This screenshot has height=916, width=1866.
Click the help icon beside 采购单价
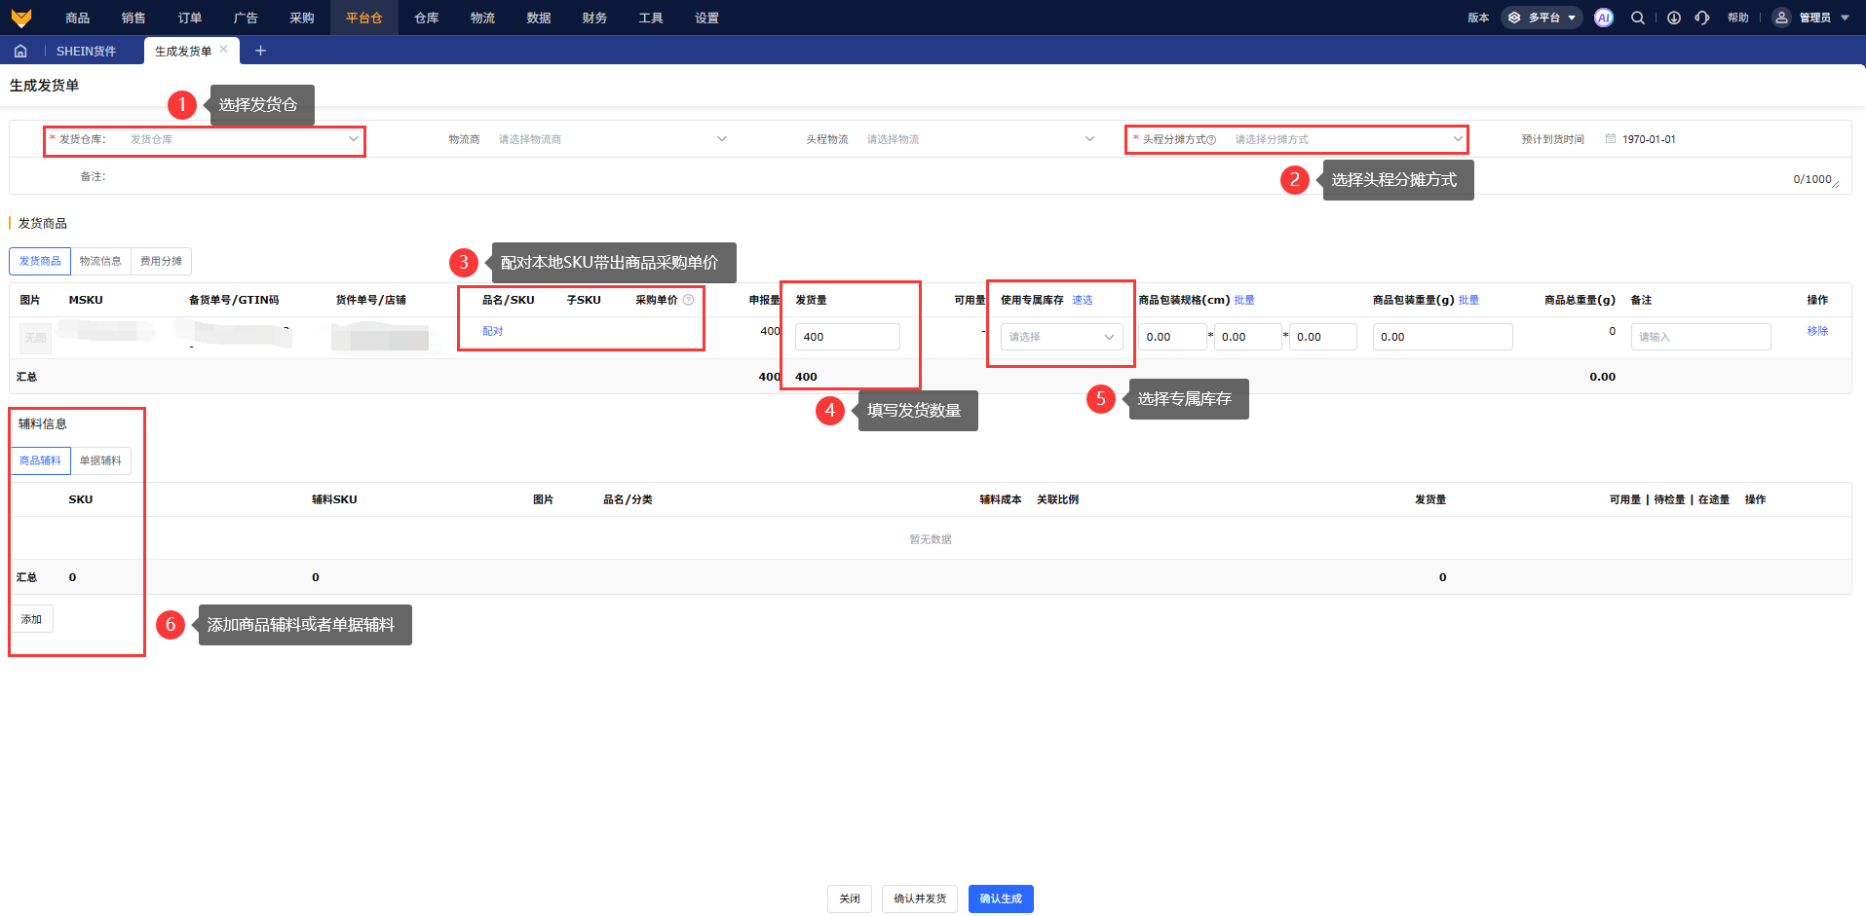click(689, 300)
